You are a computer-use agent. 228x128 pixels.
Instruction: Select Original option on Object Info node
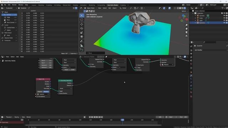click(40, 92)
